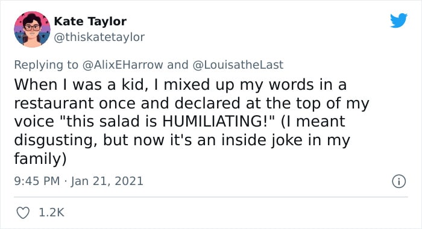Screen dimensions: 422x229
Task: Click the 9:45 PM timestamp
Action: click(x=37, y=181)
